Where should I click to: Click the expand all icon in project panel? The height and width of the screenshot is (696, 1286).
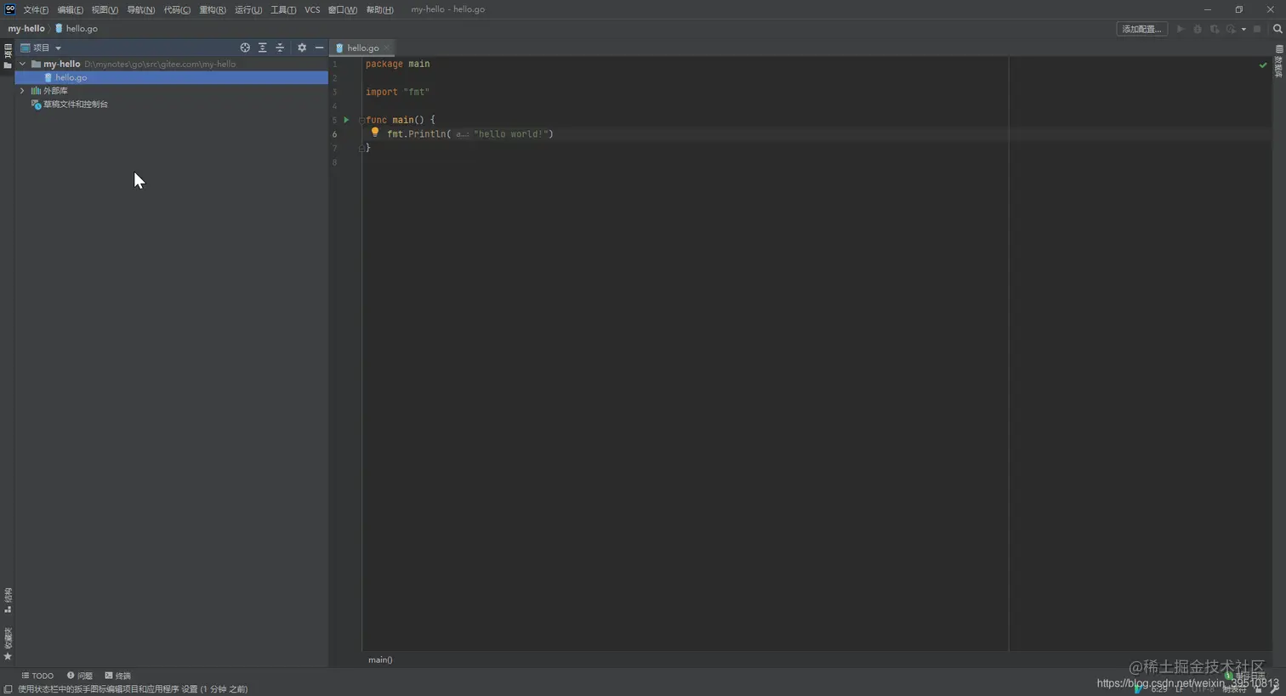coord(262,48)
